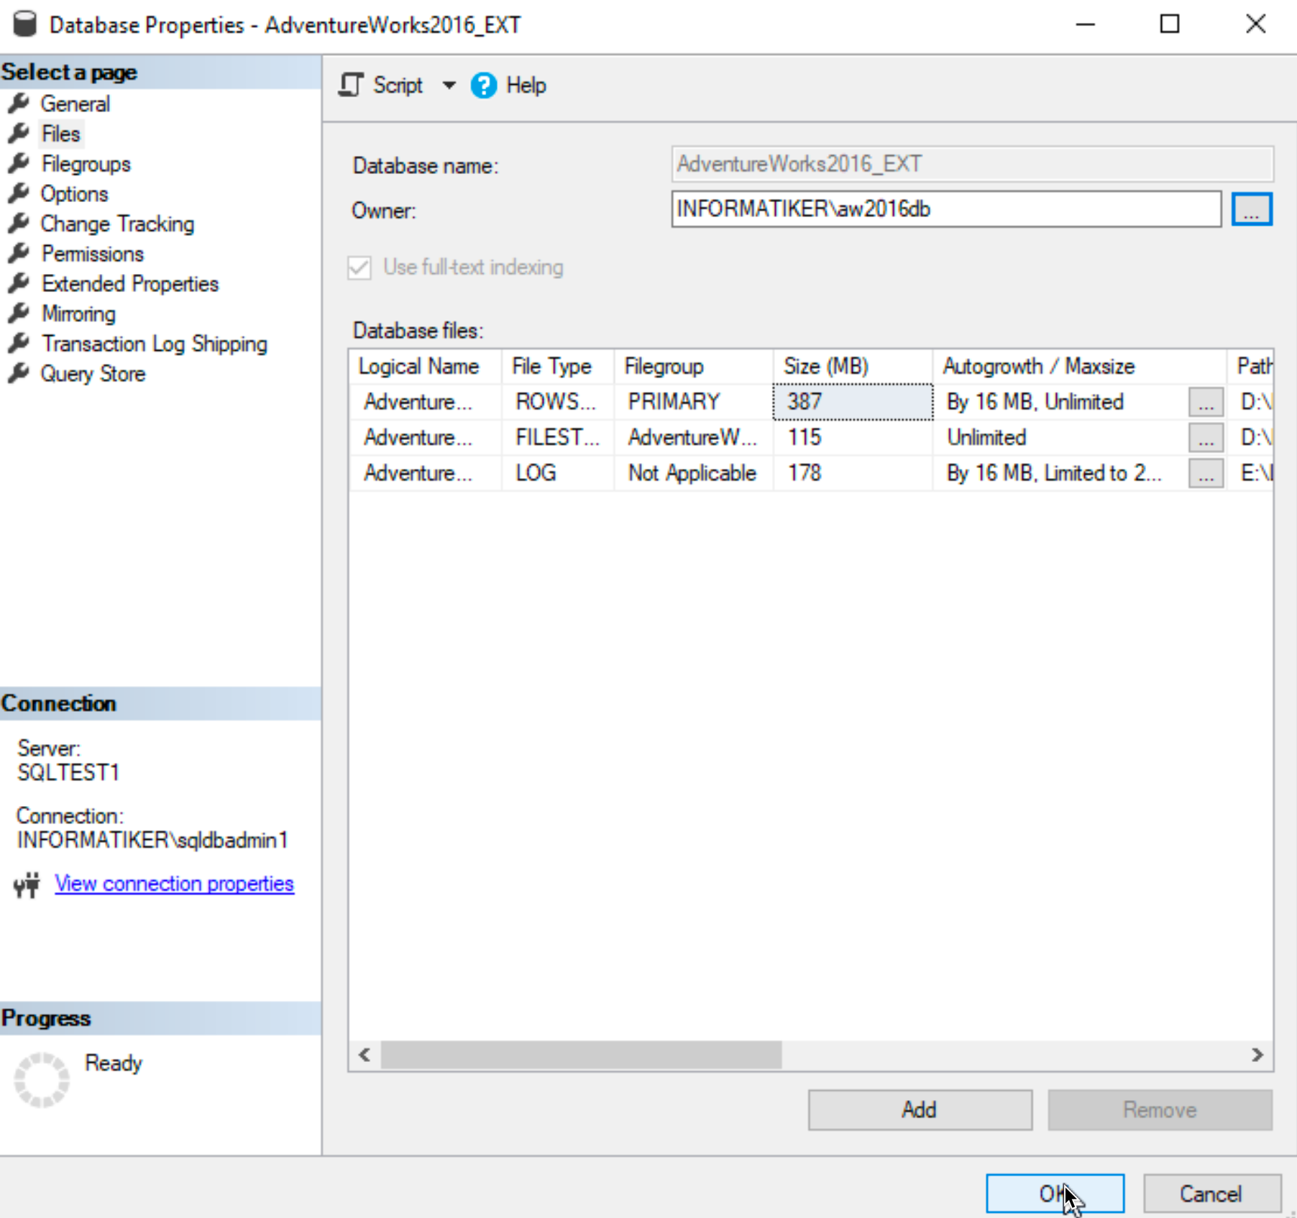Click the Unlimited autogrowth cell
The height and width of the screenshot is (1218, 1297).
pyautogui.click(x=1060, y=437)
